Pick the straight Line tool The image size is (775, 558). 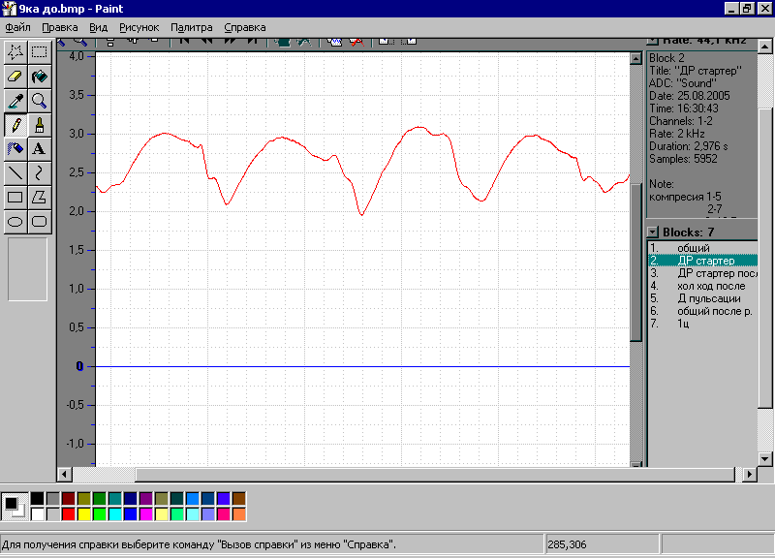15,173
